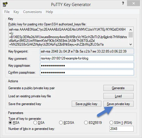Click Save public key button
The width and height of the screenshot is (142, 138).
(86, 104)
